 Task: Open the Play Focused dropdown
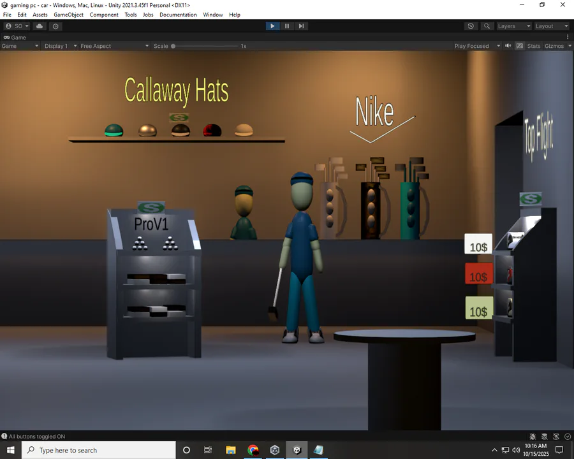click(477, 46)
